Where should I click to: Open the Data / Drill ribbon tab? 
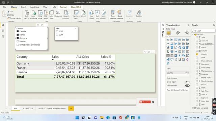coord(76,7)
